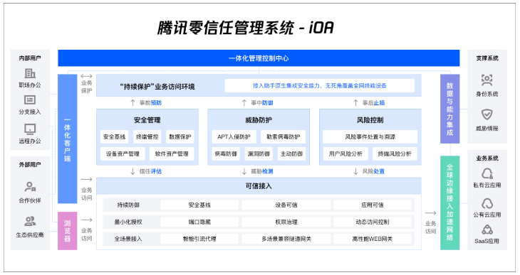Viewport: 520px width, 275px height.
Task: Click the 威胁情报 shield icon
Action: coord(487,114)
